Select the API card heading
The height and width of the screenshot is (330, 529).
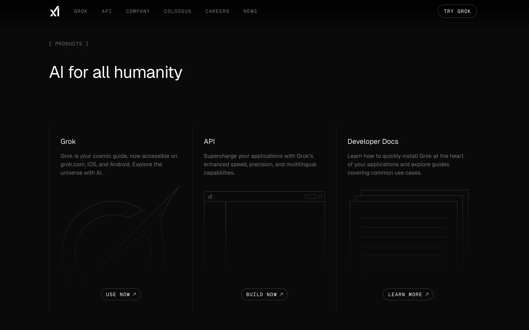[209, 141]
